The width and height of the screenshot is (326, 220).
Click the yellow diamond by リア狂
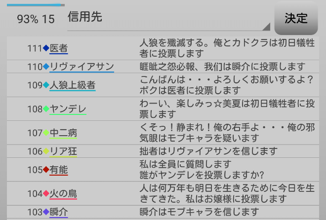(x=46, y=151)
